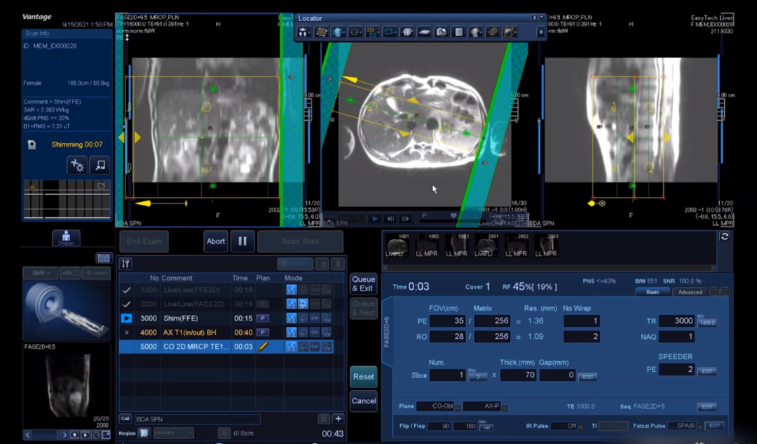The height and width of the screenshot is (444, 757).
Task: Toggle the Locator button above scan list
Action: (x=295, y=264)
